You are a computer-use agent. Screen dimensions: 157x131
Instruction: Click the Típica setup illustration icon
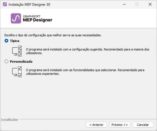[17, 51]
